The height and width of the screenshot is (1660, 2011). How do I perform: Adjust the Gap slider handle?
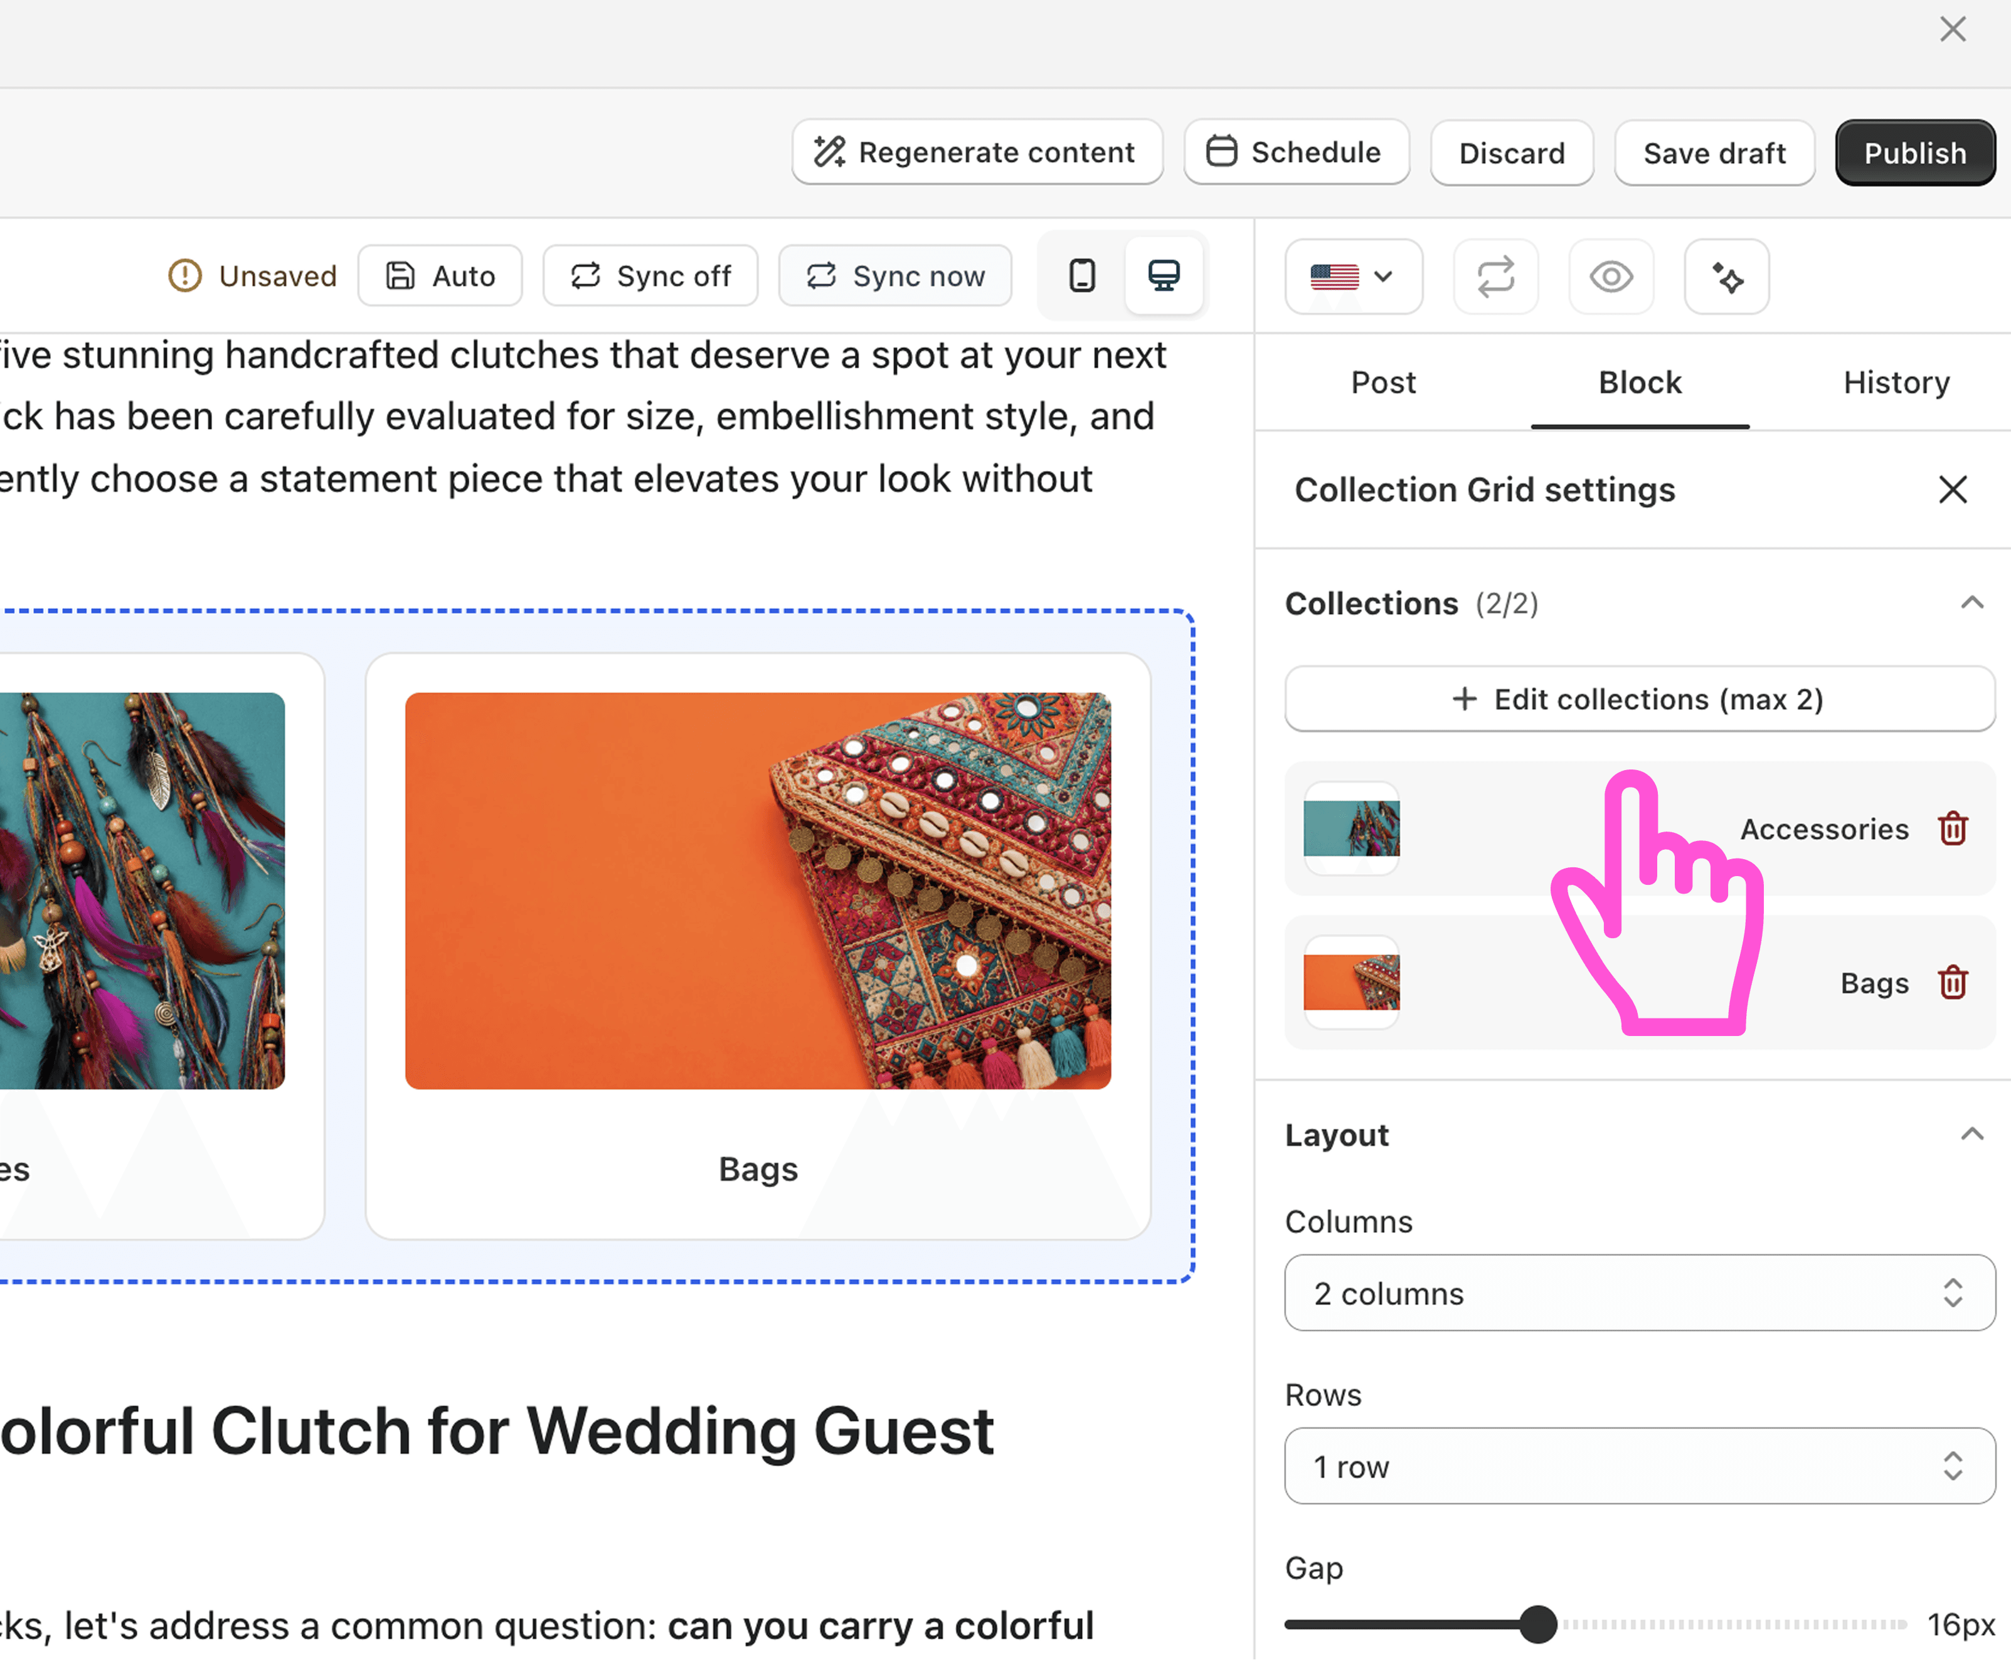tap(1537, 1625)
